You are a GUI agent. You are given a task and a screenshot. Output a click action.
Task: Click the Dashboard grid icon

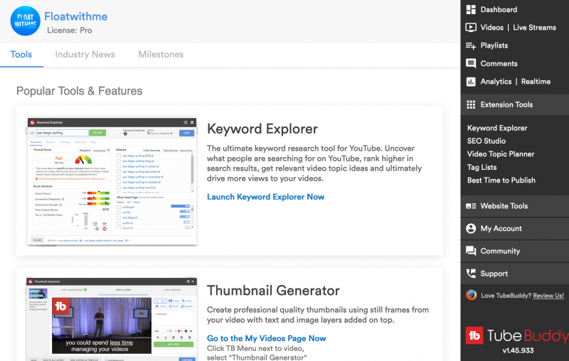pyautogui.click(x=471, y=10)
